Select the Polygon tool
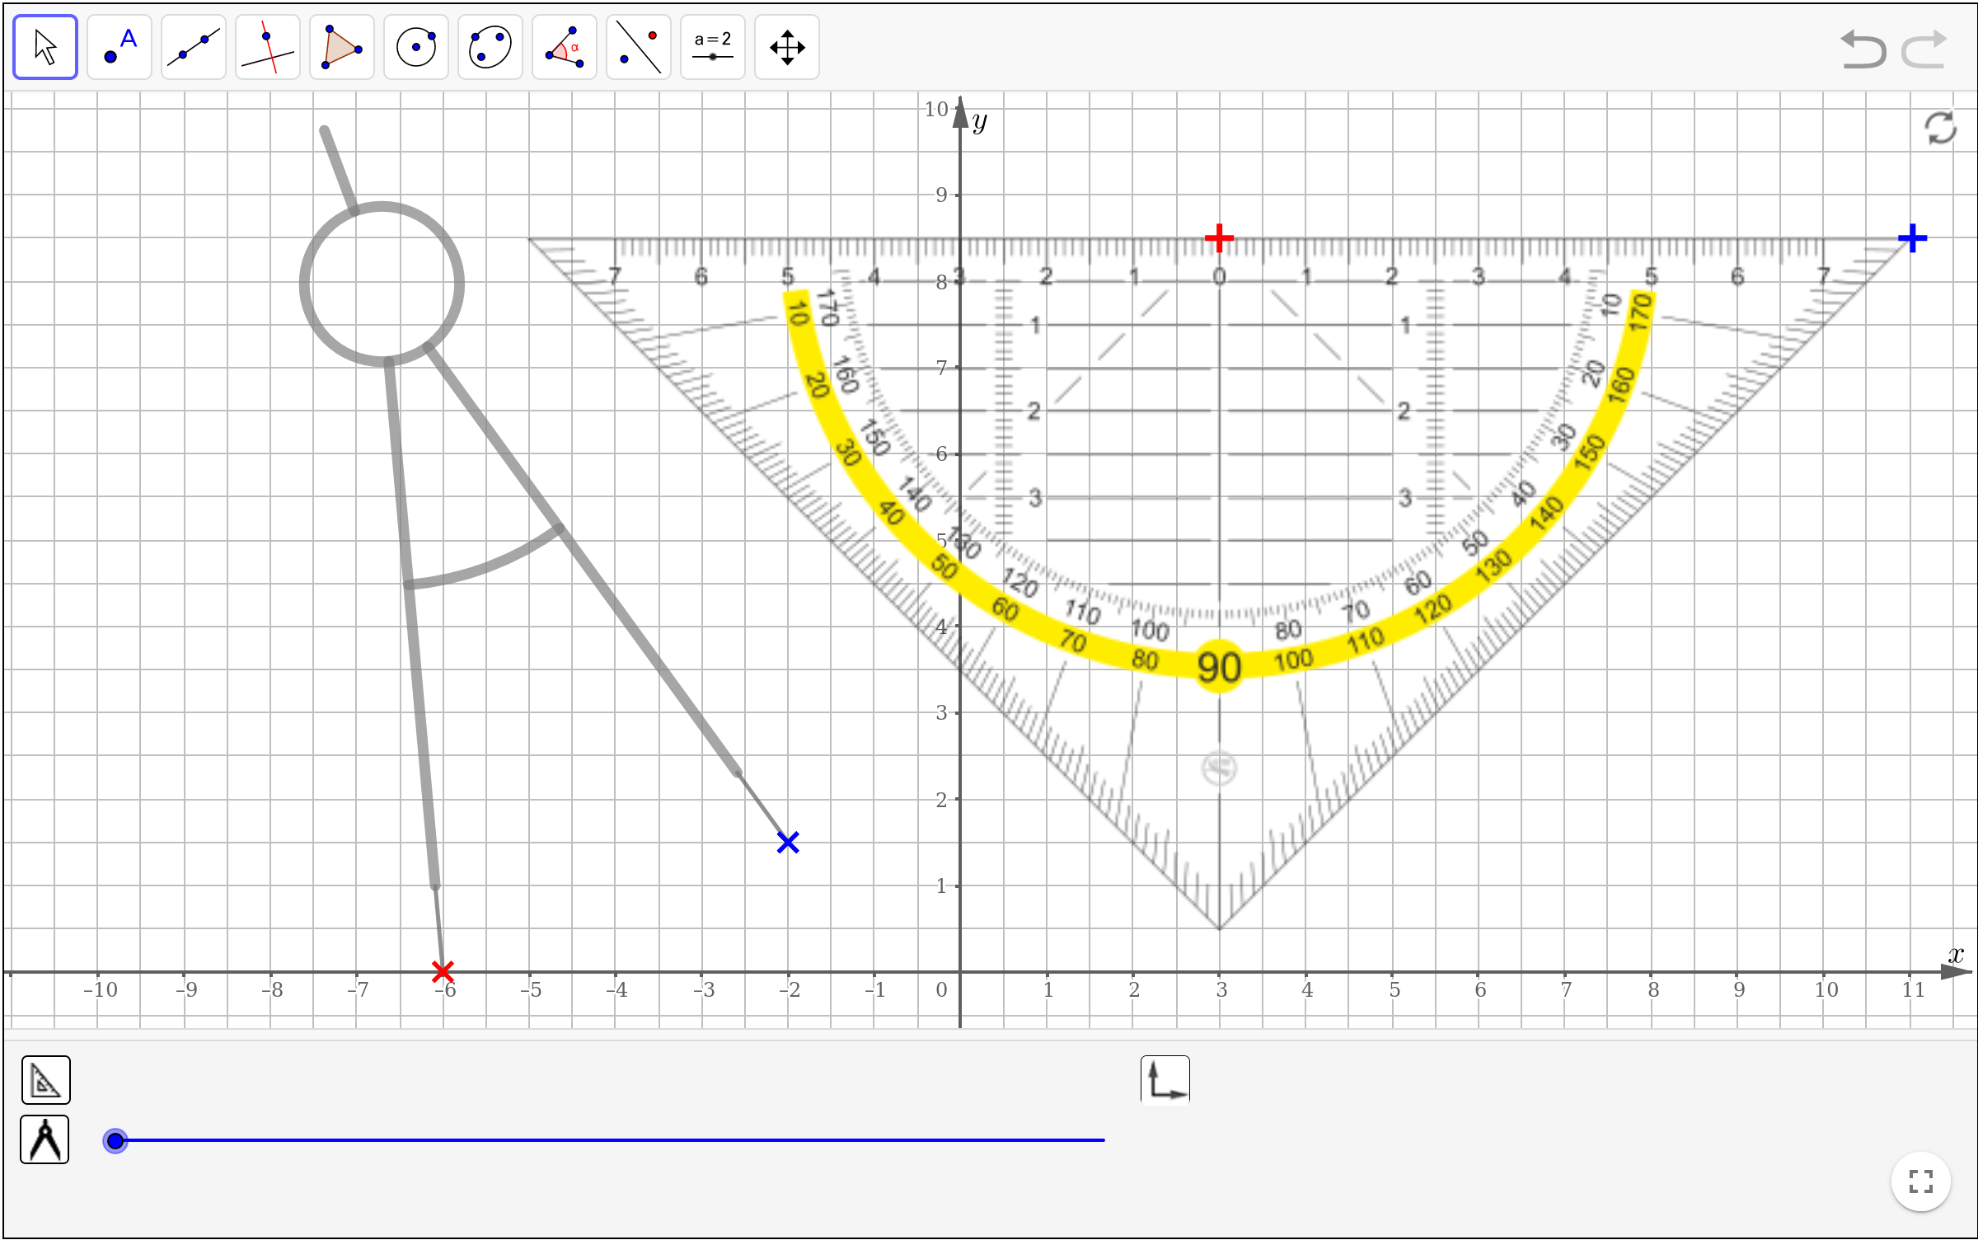The height and width of the screenshot is (1240, 1978). click(x=342, y=47)
